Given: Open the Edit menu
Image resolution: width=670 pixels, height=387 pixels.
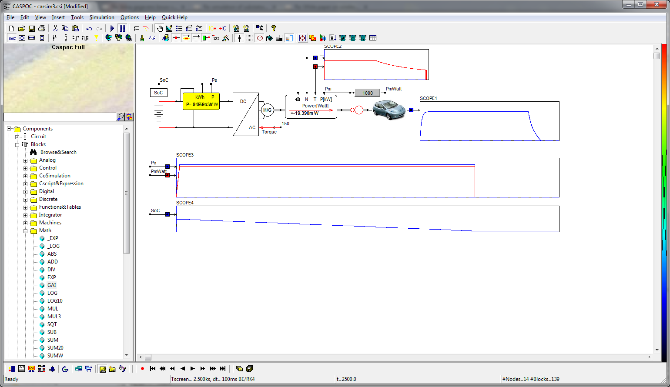Looking at the screenshot, I should 25,17.
